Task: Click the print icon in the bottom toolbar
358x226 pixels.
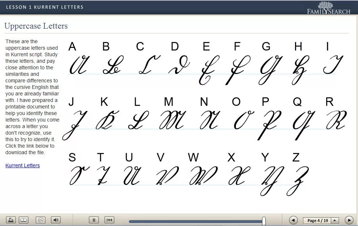Action: tap(11, 220)
